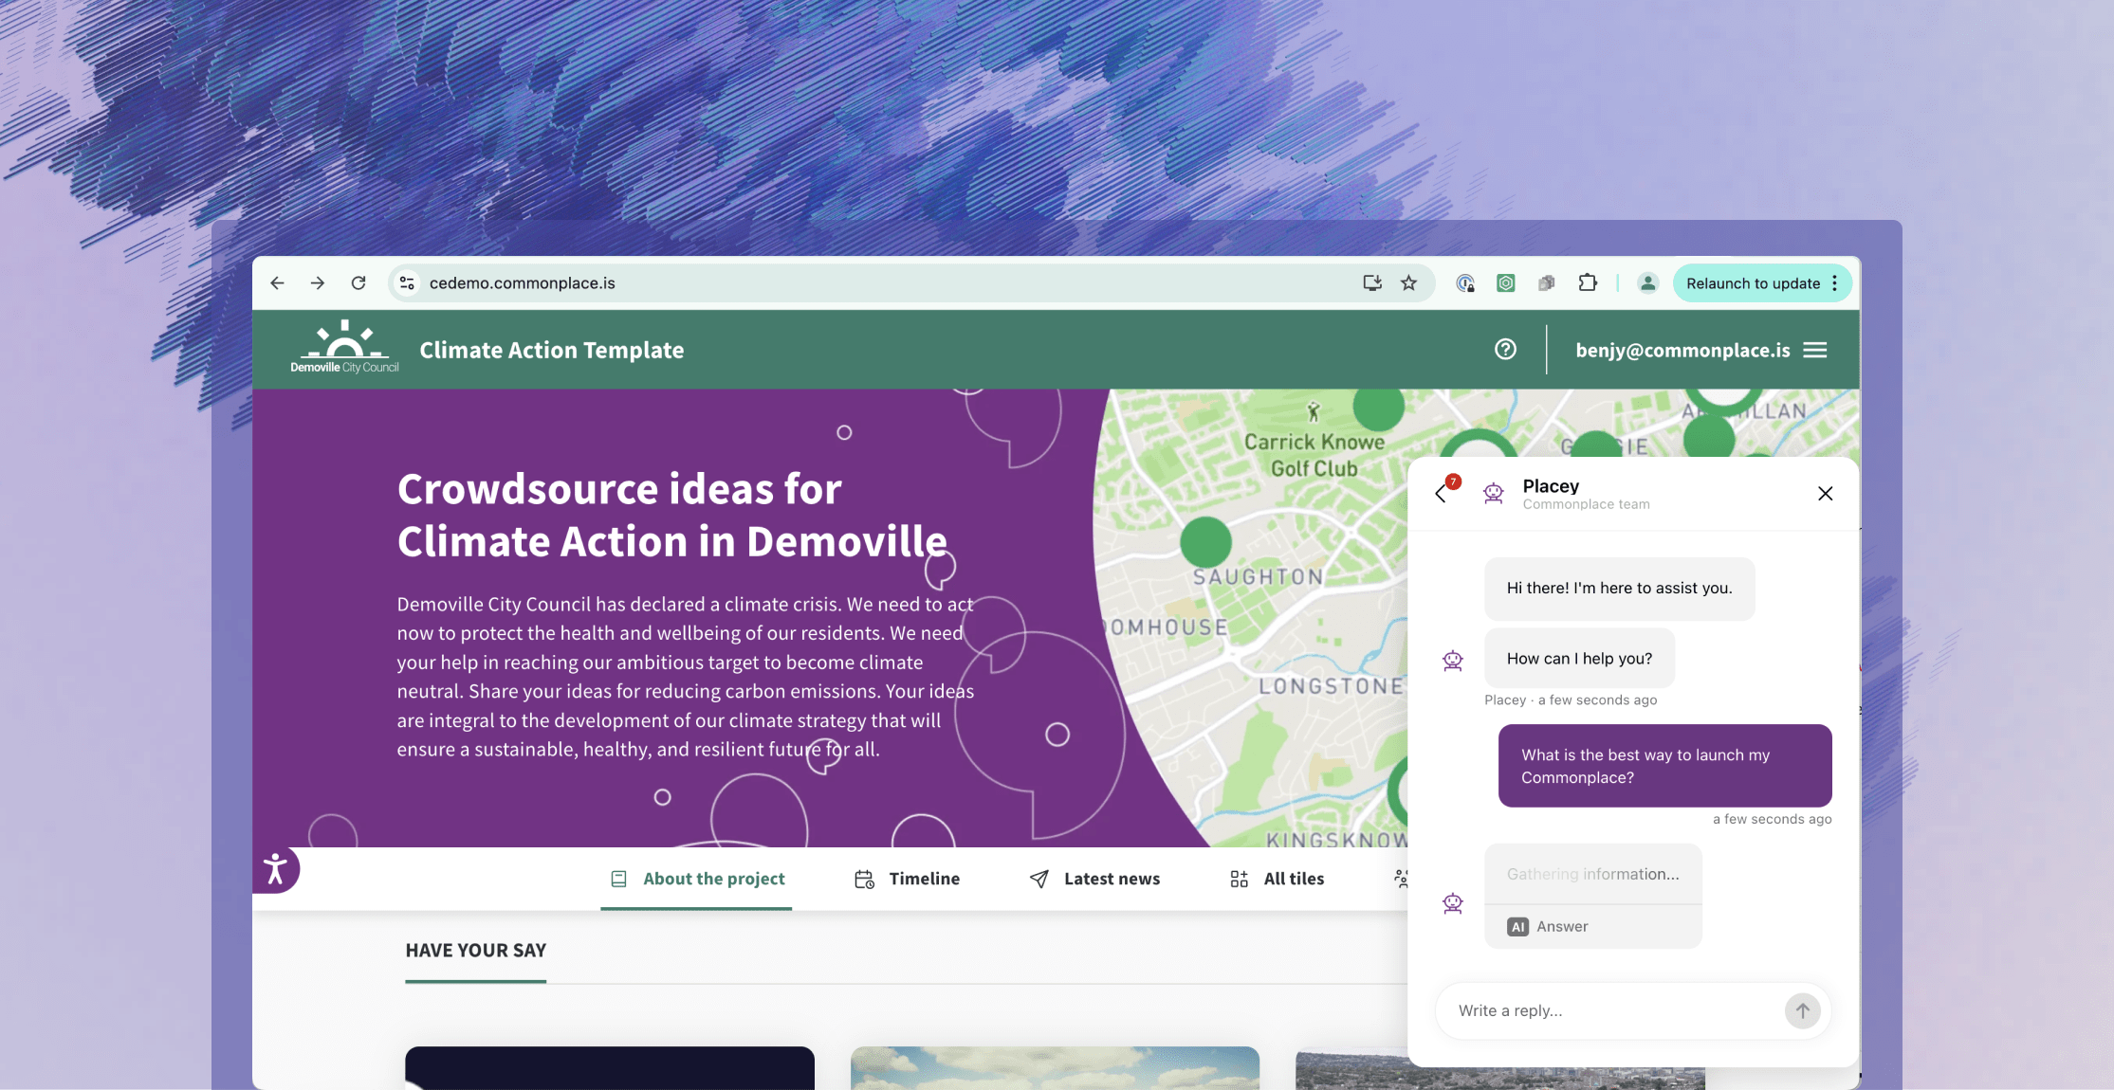Select the Latest news tab
This screenshot has width=2114, height=1090.
click(1094, 879)
